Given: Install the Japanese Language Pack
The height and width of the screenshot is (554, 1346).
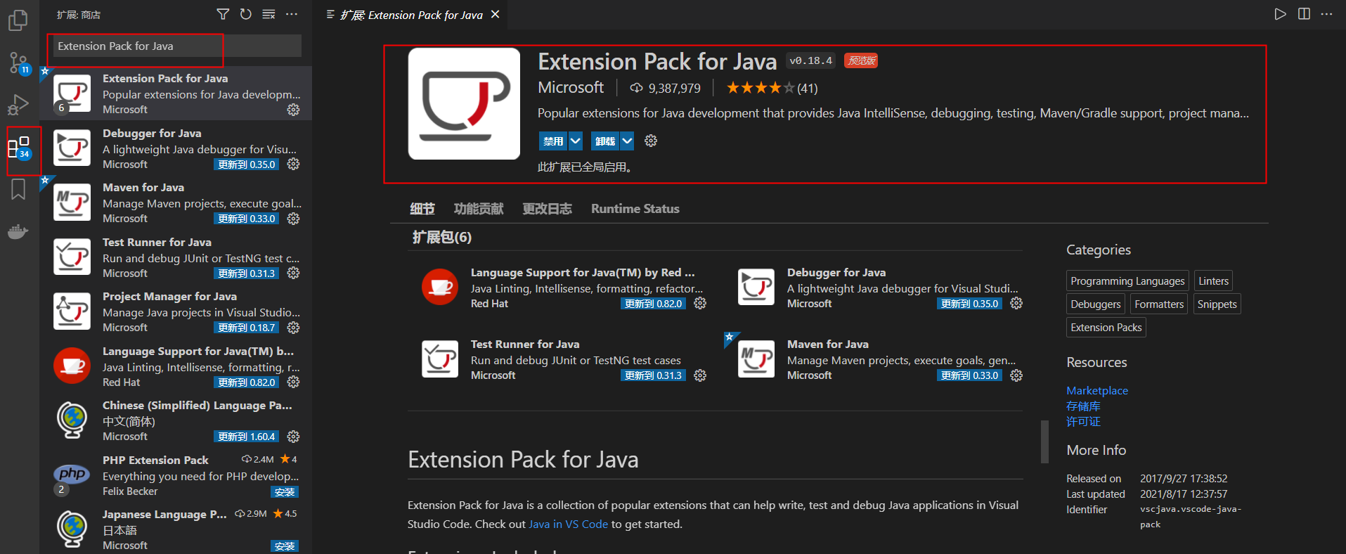Looking at the screenshot, I should tap(285, 546).
